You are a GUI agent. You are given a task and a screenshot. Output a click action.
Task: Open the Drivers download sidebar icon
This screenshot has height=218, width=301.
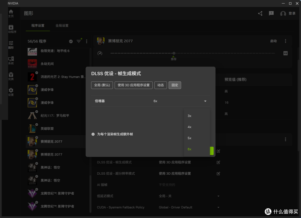tap(11, 28)
